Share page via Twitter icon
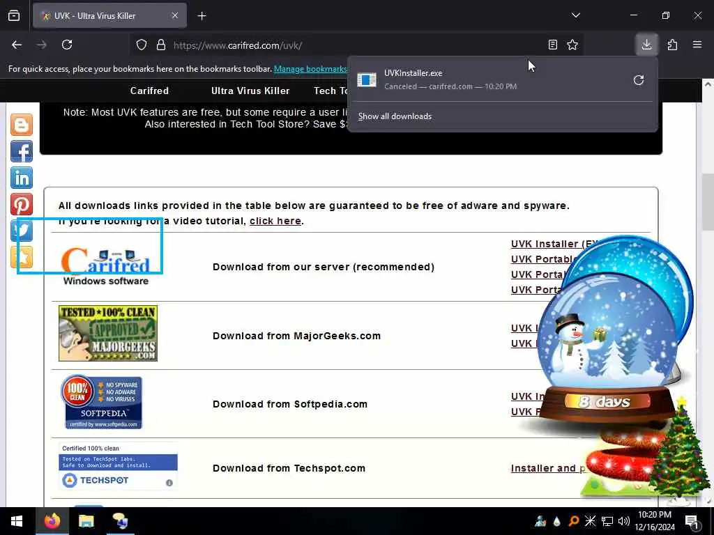The image size is (714, 535). 22,230
